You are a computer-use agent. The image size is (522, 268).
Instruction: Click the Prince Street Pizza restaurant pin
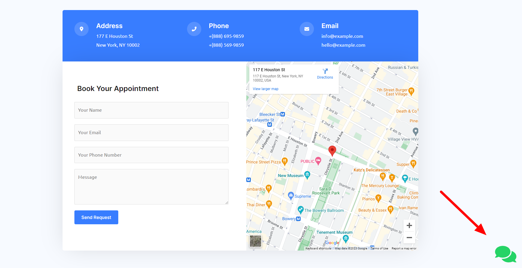tap(285, 161)
